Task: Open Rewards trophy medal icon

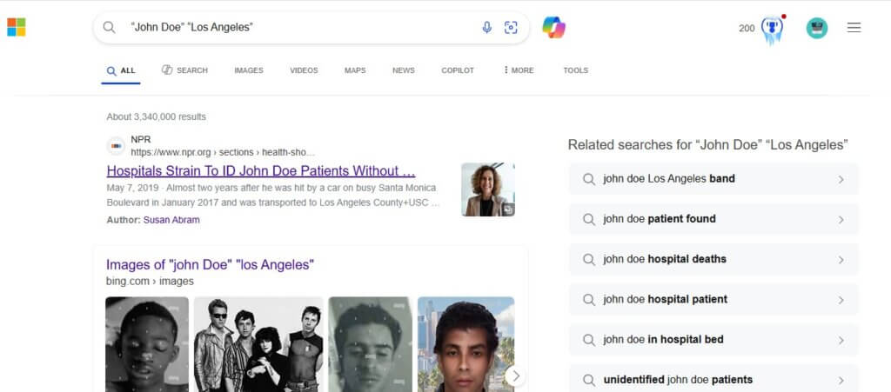Action: coord(773,29)
